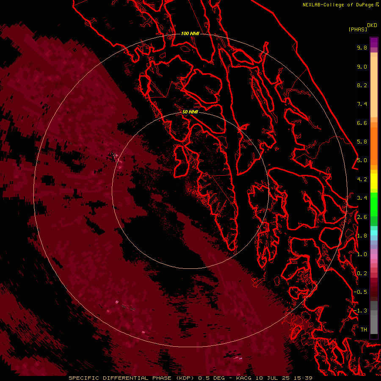The height and width of the screenshot is (381, 381).
Task: Pick the yellow band beside 4.2 on scale
Action: [x=374, y=181]
